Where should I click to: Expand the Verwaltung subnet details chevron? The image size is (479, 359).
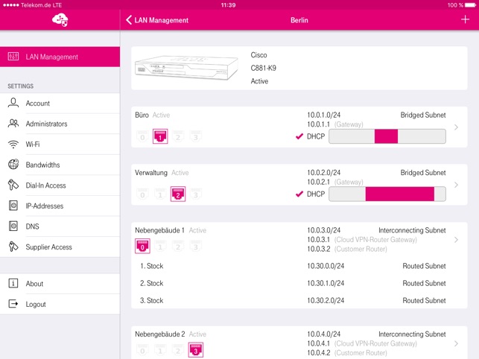(456, 185)
